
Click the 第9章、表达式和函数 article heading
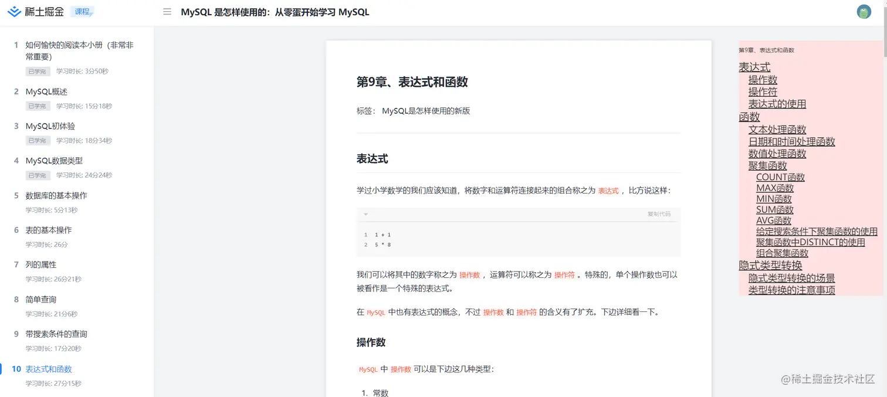(x=412, y=82)
